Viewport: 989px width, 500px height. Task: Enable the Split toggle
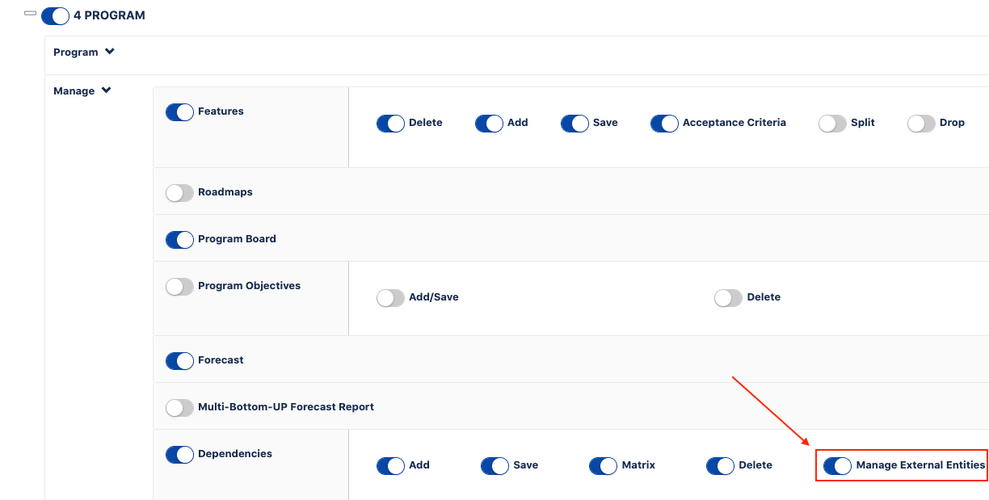(x=832, y=123)
